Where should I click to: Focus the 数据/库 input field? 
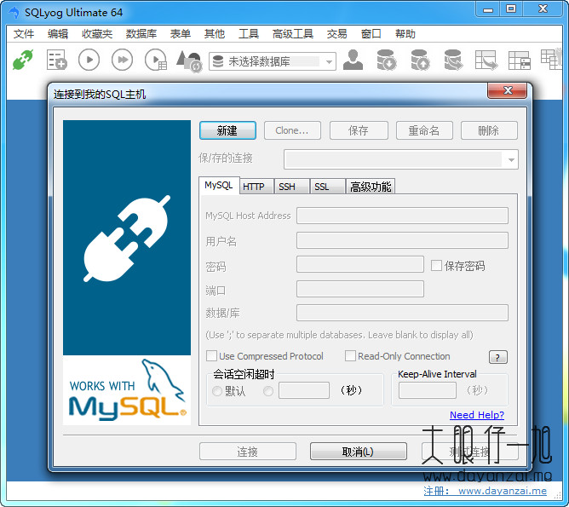click(402, 313)
